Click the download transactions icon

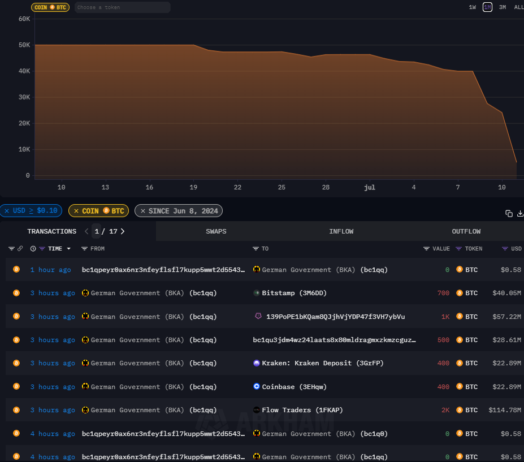(x=520, y=213)
